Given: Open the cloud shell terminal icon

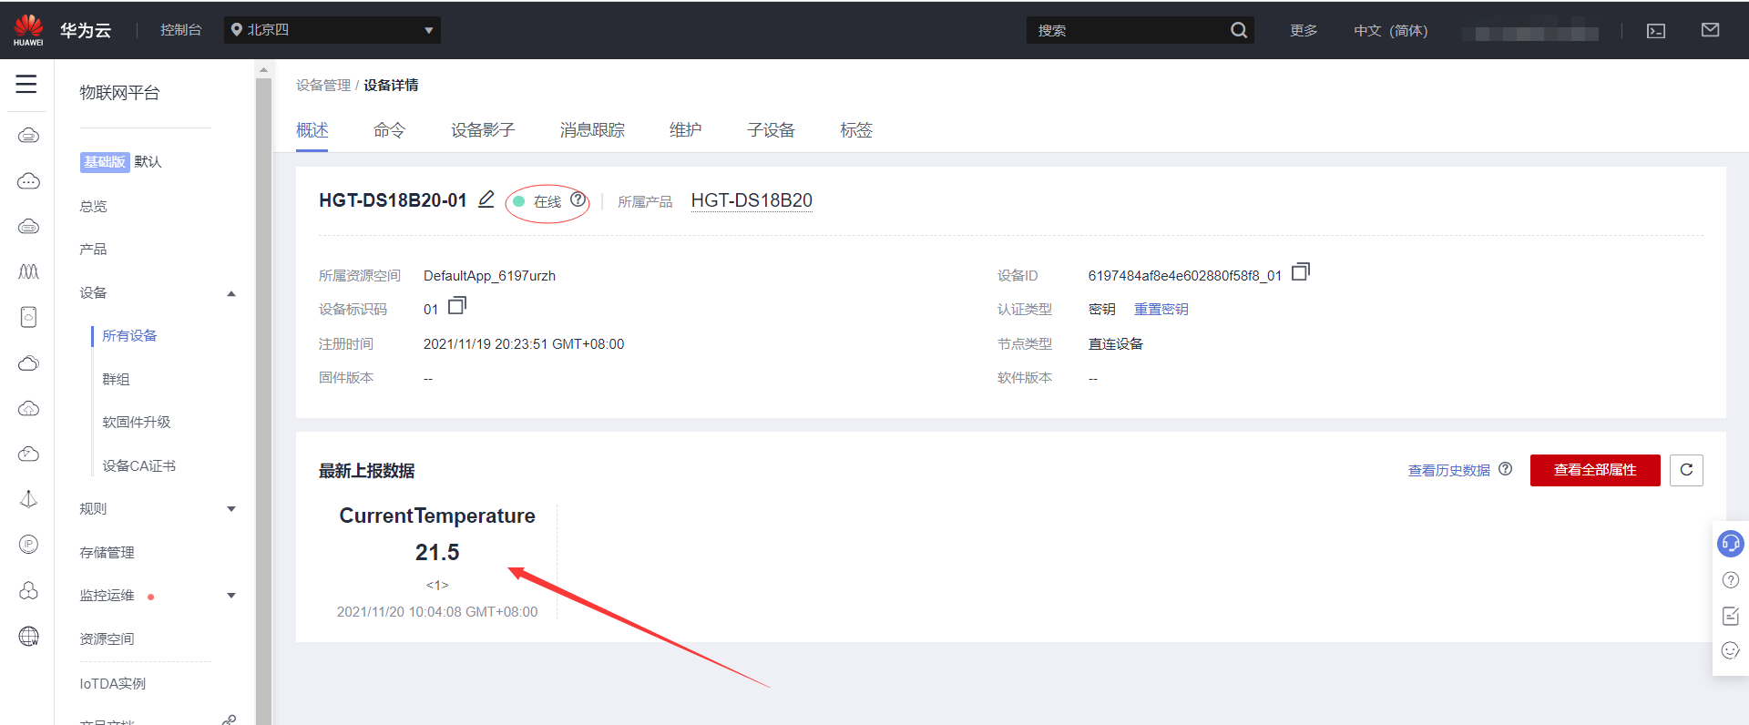Looking at the screenshot, I should pyautogui.click(x=1655, y=31).
